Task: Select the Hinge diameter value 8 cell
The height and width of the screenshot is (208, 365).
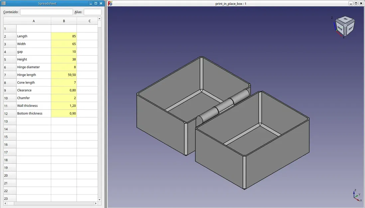Action: [64, 67]
